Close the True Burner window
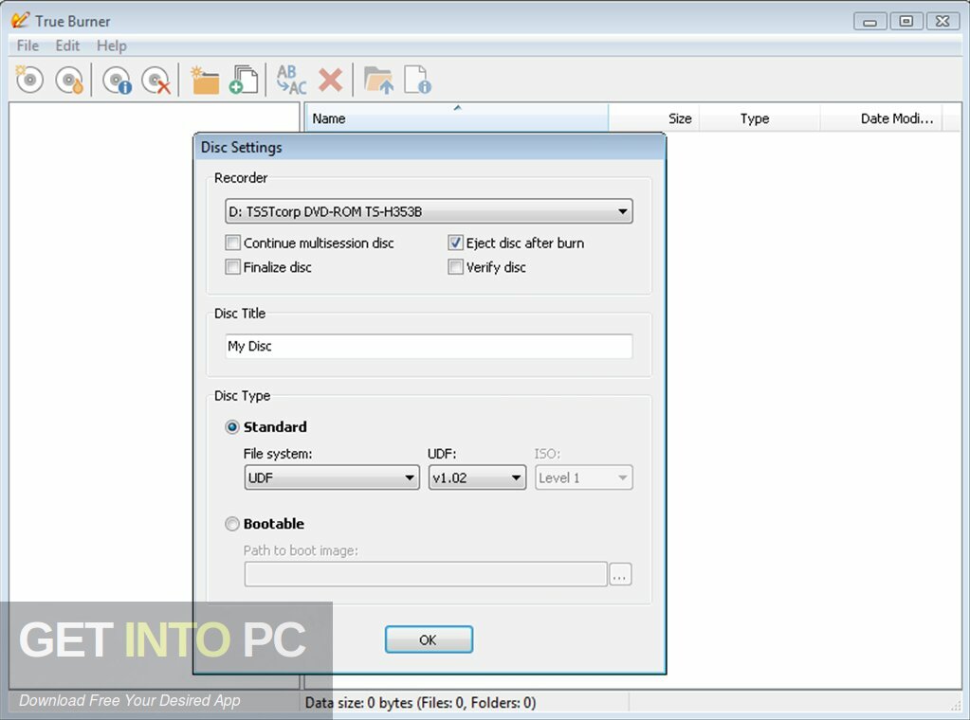This screenshot has width=970, height=720. point(943,22)
